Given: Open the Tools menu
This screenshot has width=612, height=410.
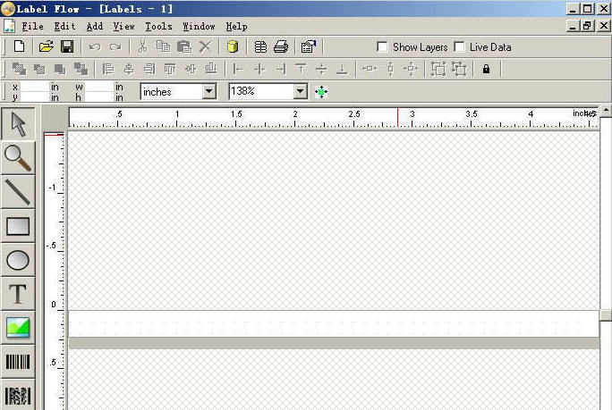Looking at the screenshot, I should click(x=158, y=27).
